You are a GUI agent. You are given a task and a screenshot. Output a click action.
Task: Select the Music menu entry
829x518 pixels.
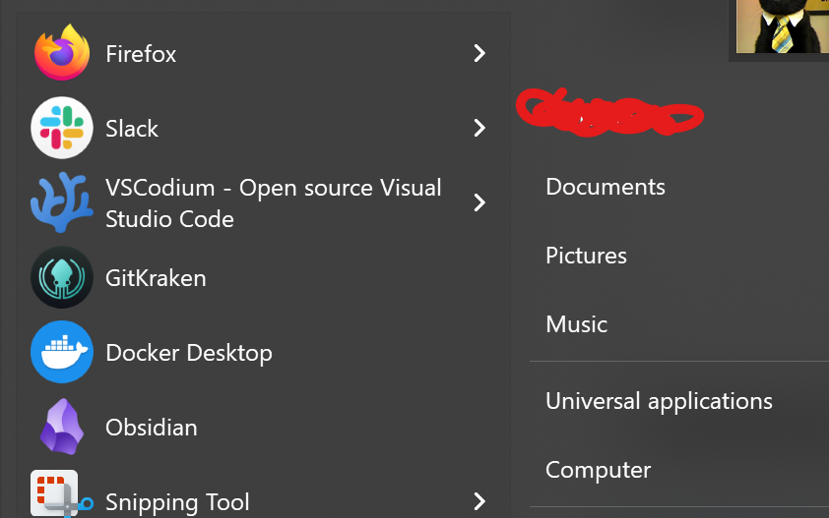(x=576, y=324)
